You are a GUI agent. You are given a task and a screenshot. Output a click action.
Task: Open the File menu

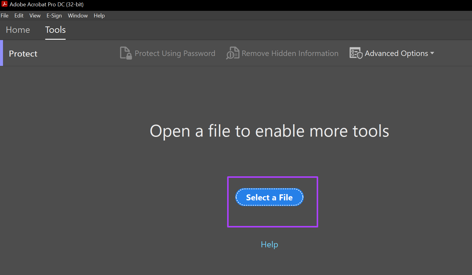coord(5,16)
